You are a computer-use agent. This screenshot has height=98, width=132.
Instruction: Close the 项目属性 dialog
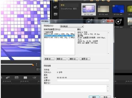coord(110,21)
